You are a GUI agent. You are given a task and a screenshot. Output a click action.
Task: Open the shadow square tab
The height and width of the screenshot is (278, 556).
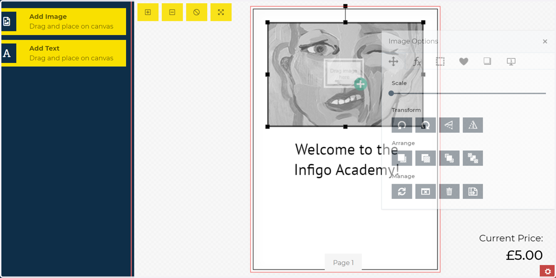click(x=487, y=61)
